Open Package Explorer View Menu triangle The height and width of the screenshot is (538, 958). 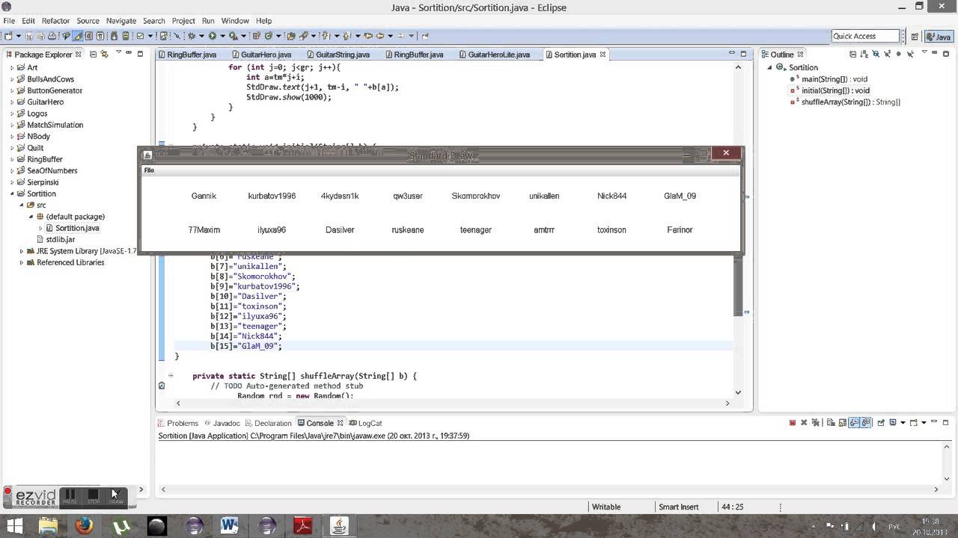coord(118,53)
